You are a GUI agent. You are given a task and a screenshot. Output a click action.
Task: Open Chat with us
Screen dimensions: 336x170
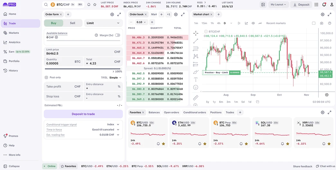click(x=325, y=166)
